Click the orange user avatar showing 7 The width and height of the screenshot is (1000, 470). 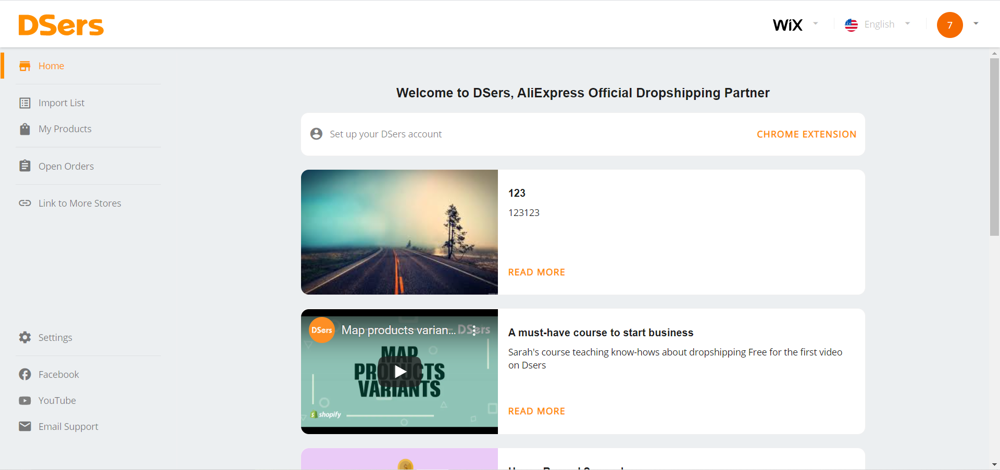point(949,25)
